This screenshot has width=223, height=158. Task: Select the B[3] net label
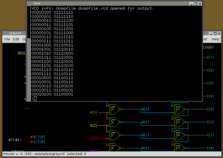[x=145, y=109]
